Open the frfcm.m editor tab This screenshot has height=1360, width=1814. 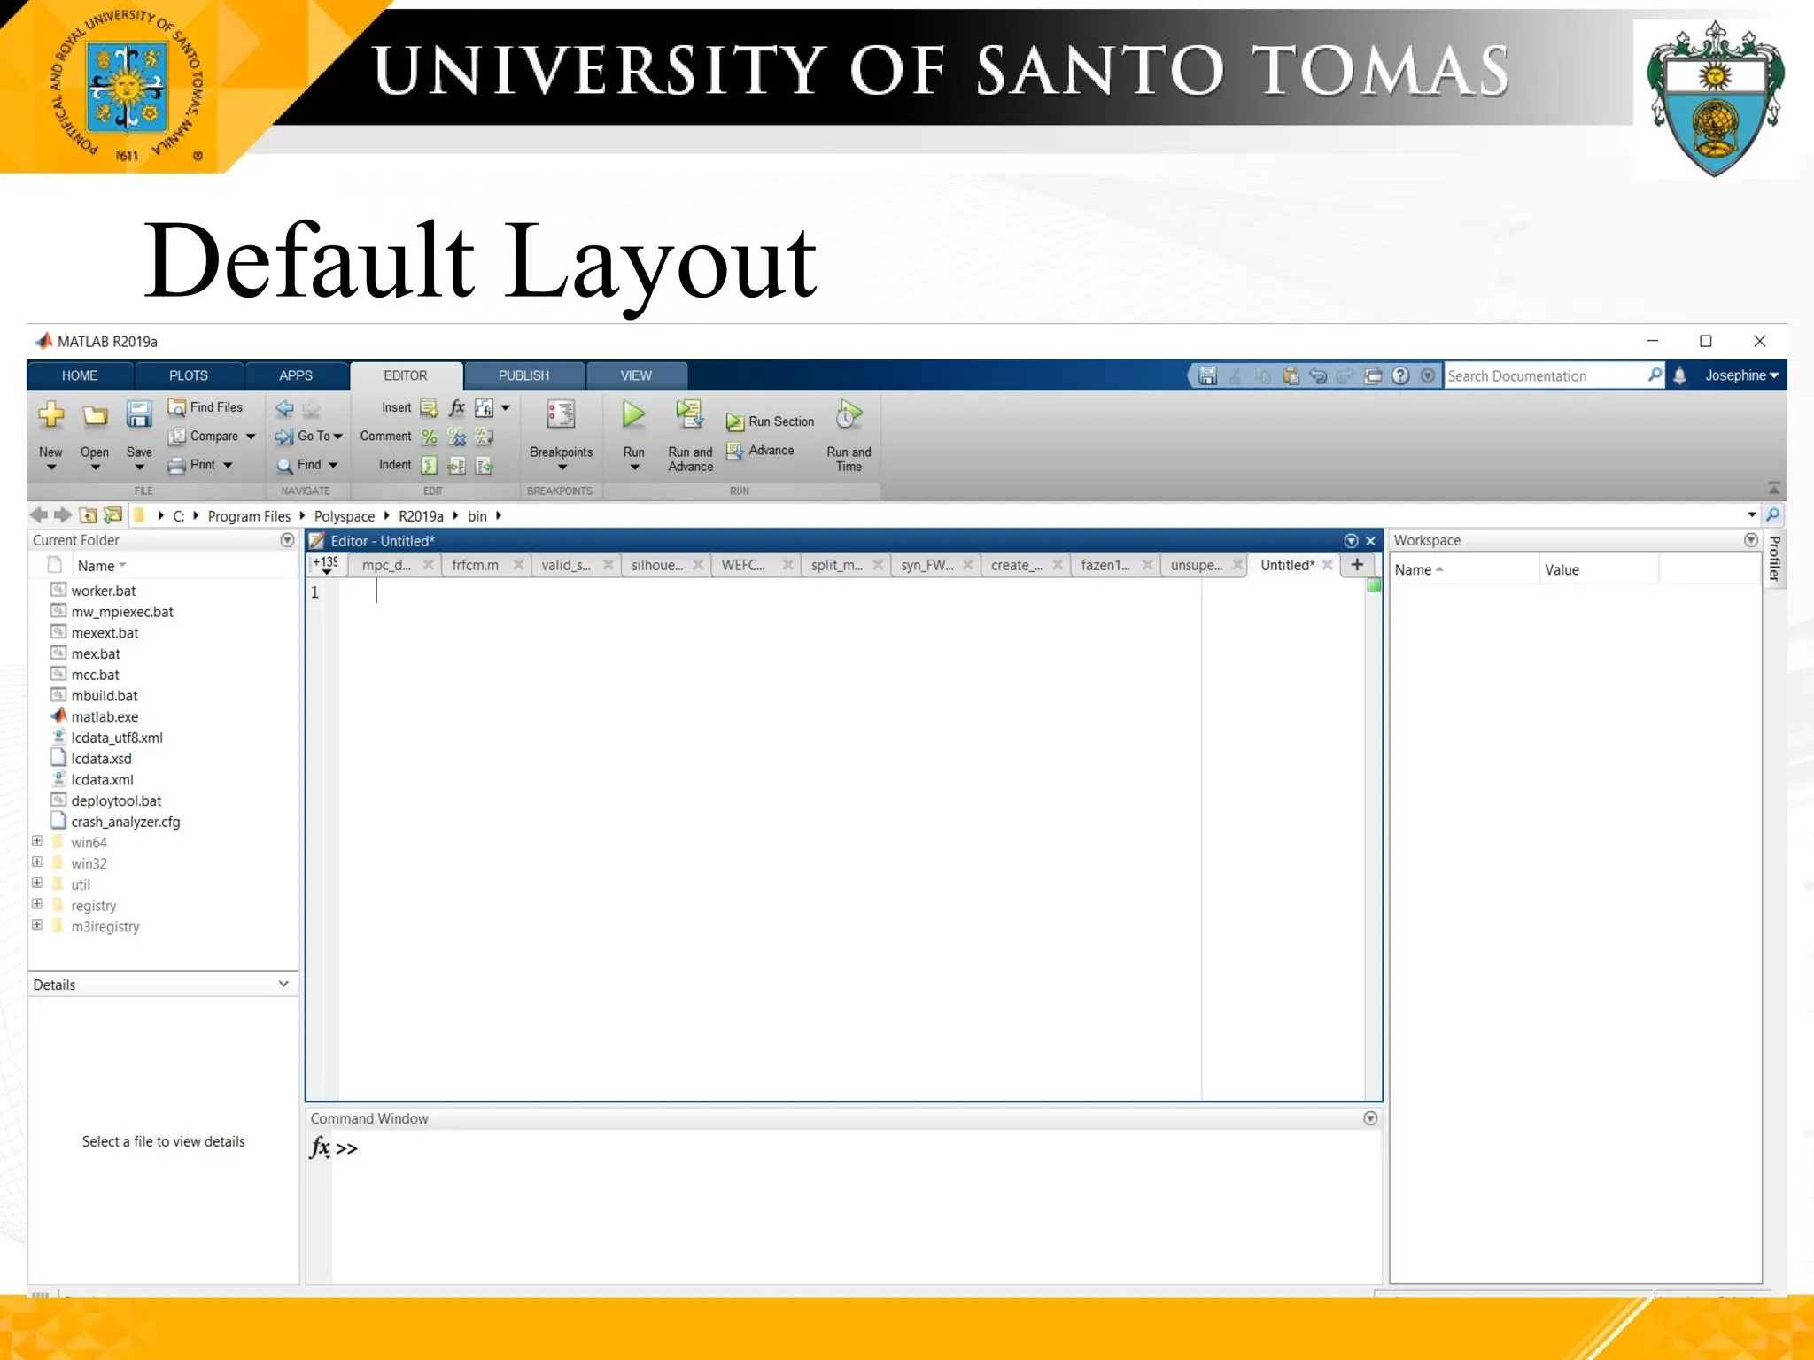475,565
